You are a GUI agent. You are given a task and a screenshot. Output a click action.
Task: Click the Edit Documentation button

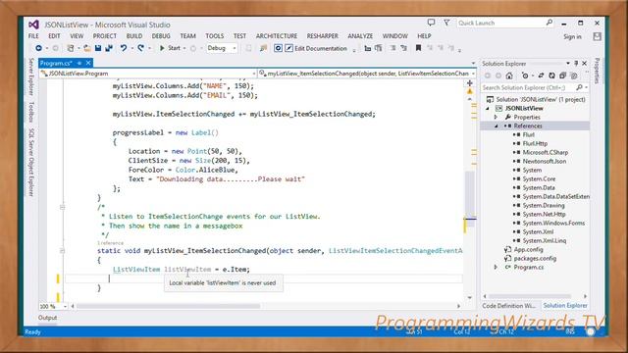coord(316,48)
